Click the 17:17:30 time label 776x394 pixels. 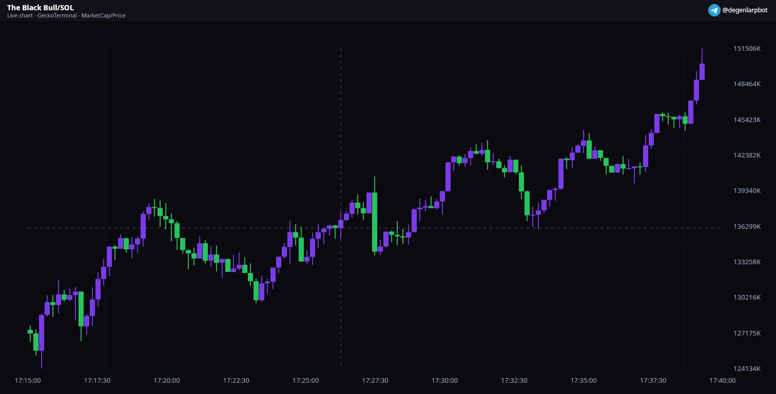(x=97, y=381)
